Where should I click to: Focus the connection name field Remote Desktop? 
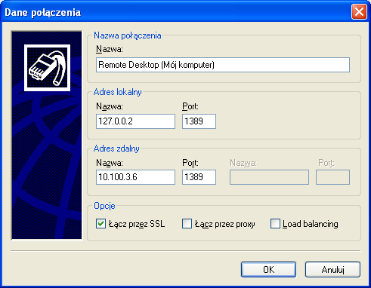click(223, 65)
